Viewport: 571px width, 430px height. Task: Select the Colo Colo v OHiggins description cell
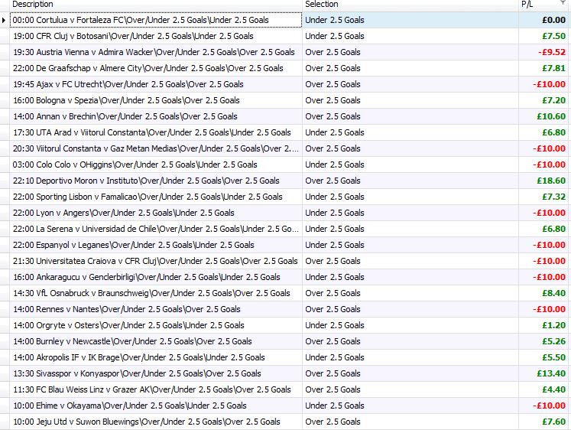[156, 165]
